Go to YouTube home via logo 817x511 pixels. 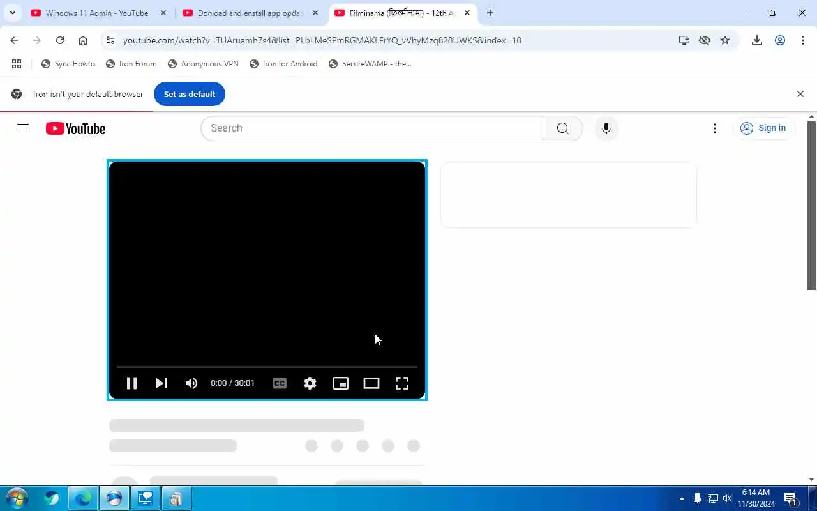[x=75, y=128]
